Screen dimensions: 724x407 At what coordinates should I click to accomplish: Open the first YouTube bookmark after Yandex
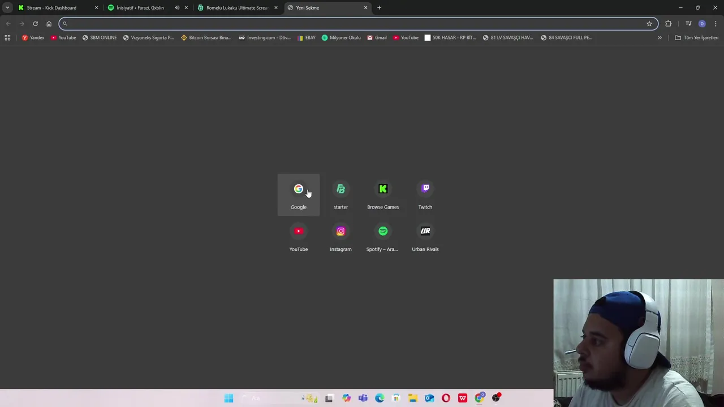(x=63, y=38)
